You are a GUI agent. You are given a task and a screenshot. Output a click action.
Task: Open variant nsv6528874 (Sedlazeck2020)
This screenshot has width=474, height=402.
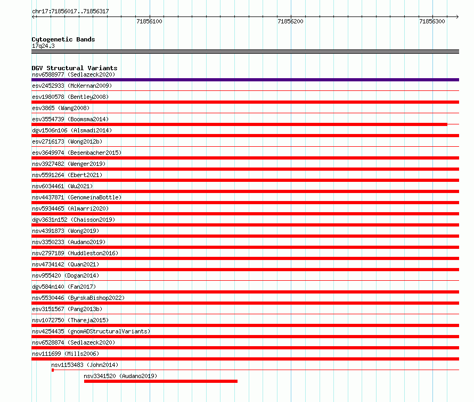tap(73, 342)
